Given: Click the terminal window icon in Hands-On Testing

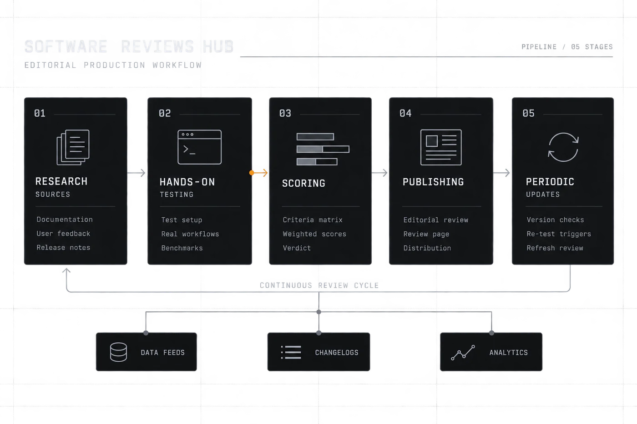Looking at the screenshot, I should [199, 147].
